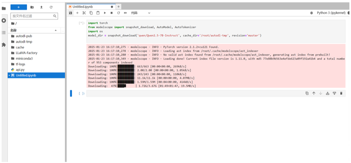Open the autodl-tmp folder
This screenshot has width=351, height=163.
(36, 42)
